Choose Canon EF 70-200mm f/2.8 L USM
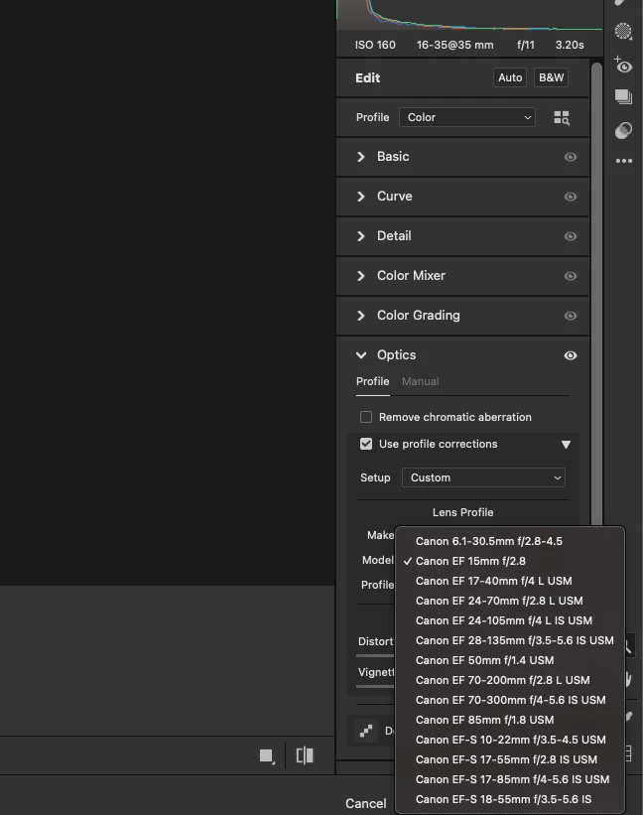Viewport: 643px width, 815px height. (x=509, y=680)
